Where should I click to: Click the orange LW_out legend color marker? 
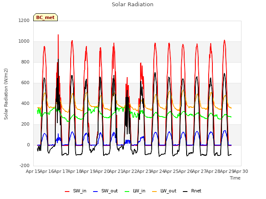click(x=154, y=192)
